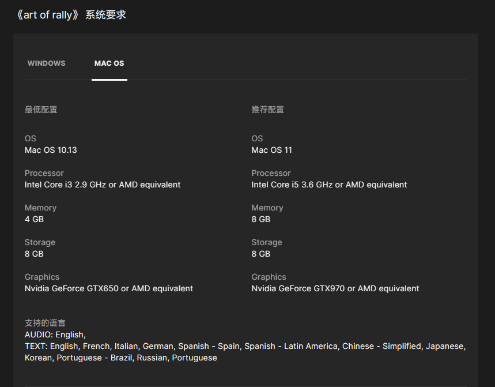Click the 支持的语言 label
Screen dimensions: 495x387
click(45, 323)
